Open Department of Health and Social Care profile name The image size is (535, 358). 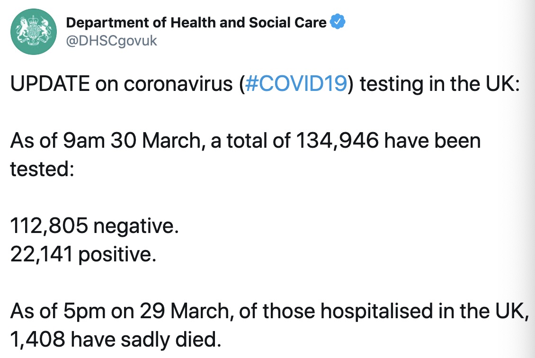click(x=196, y=22)
